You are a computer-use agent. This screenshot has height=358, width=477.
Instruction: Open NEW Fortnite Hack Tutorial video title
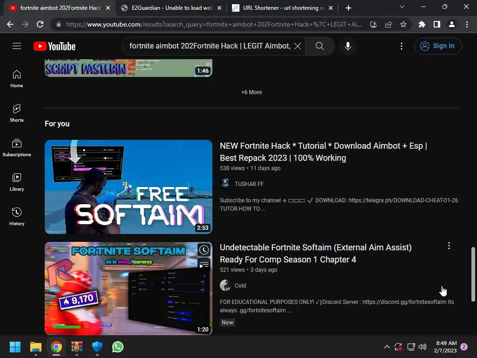click(x=323, y=151)
